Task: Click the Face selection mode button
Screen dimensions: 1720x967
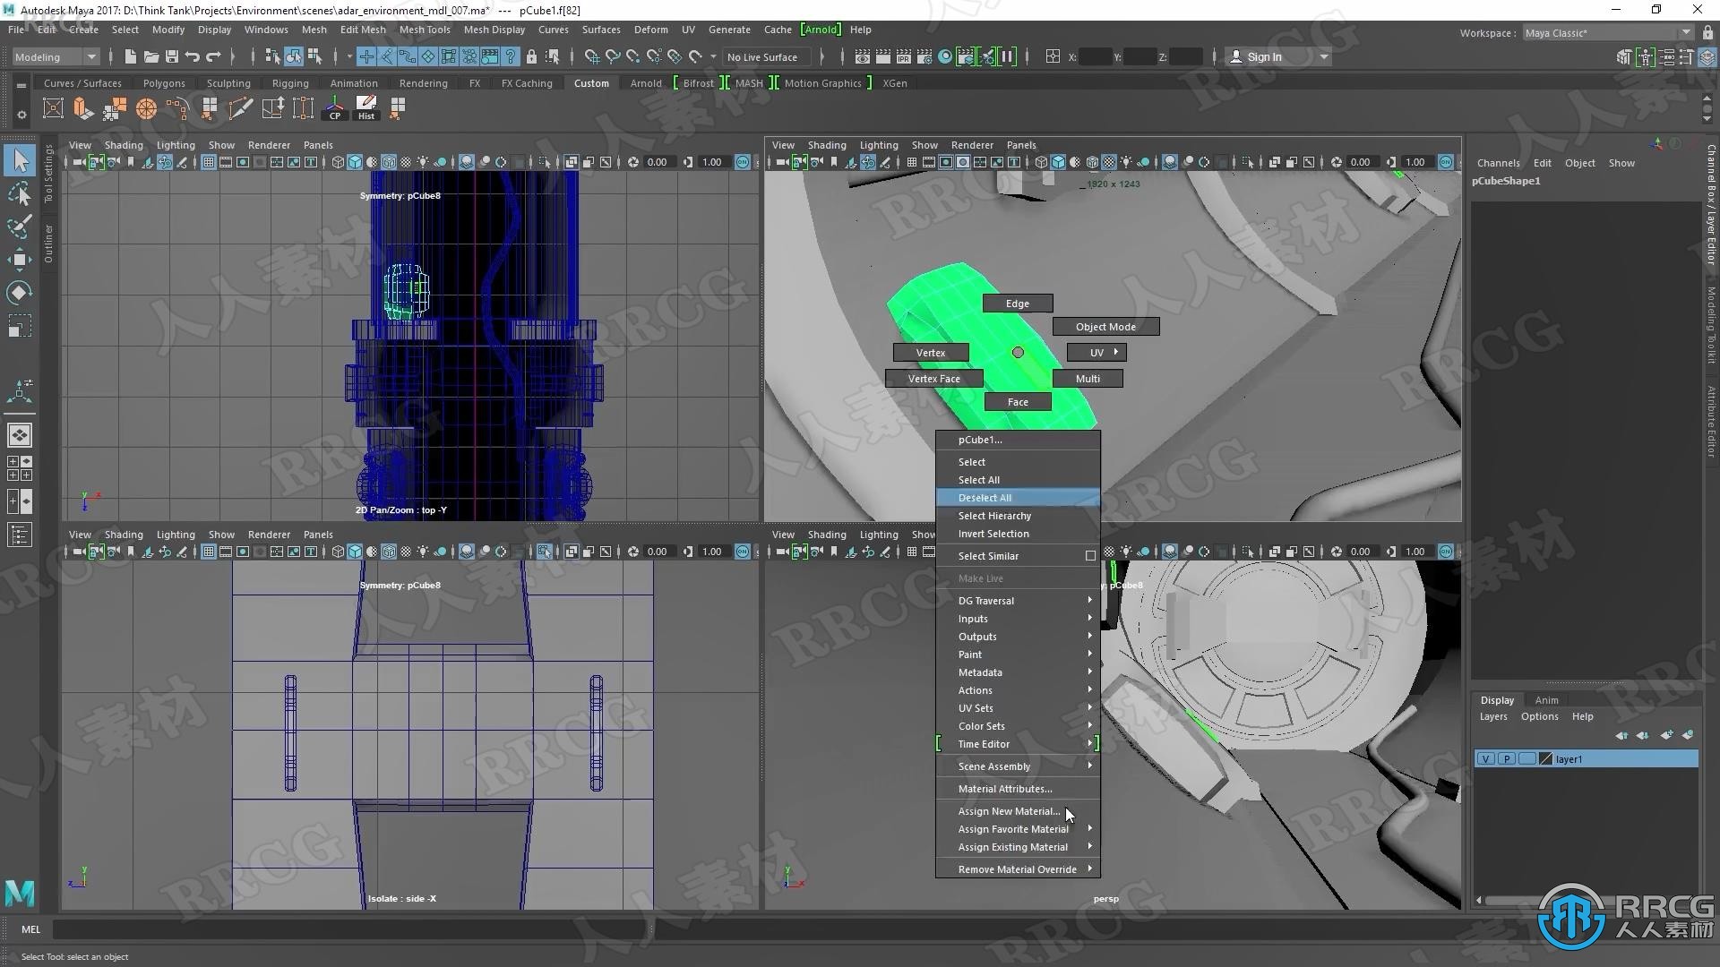Action: (x=1017, y=401)
